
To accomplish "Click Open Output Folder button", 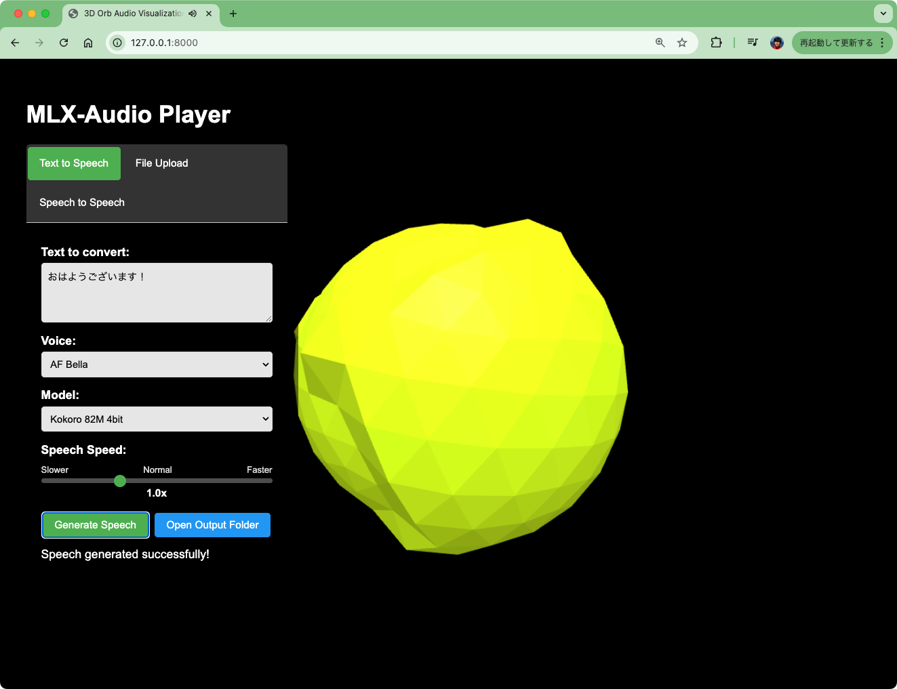I will point(212,525).
